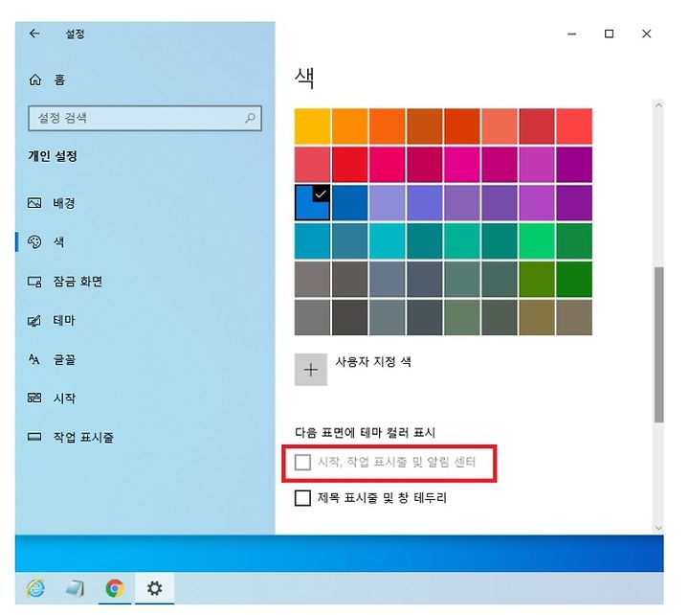689x615 pixels.
Task: Click the 테마 brush icon
Action: [x=34, y=320]
